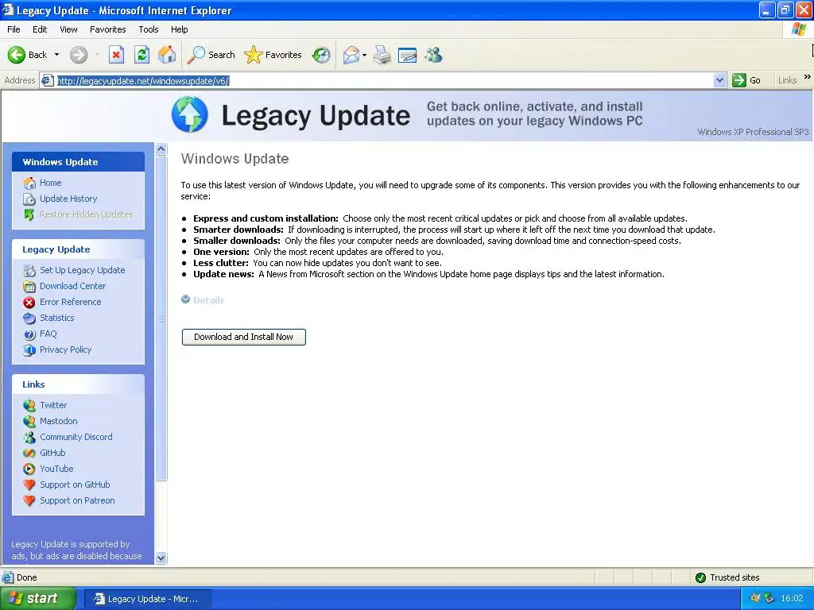Open the History toolbar icon
Image resolution: width=814 pixels, height=610 pixels.
(321, 55)
